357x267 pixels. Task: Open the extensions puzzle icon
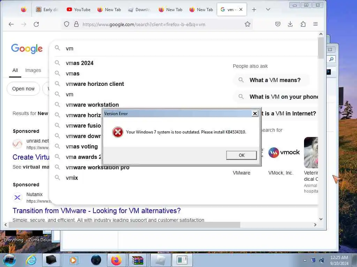point(303,24)
